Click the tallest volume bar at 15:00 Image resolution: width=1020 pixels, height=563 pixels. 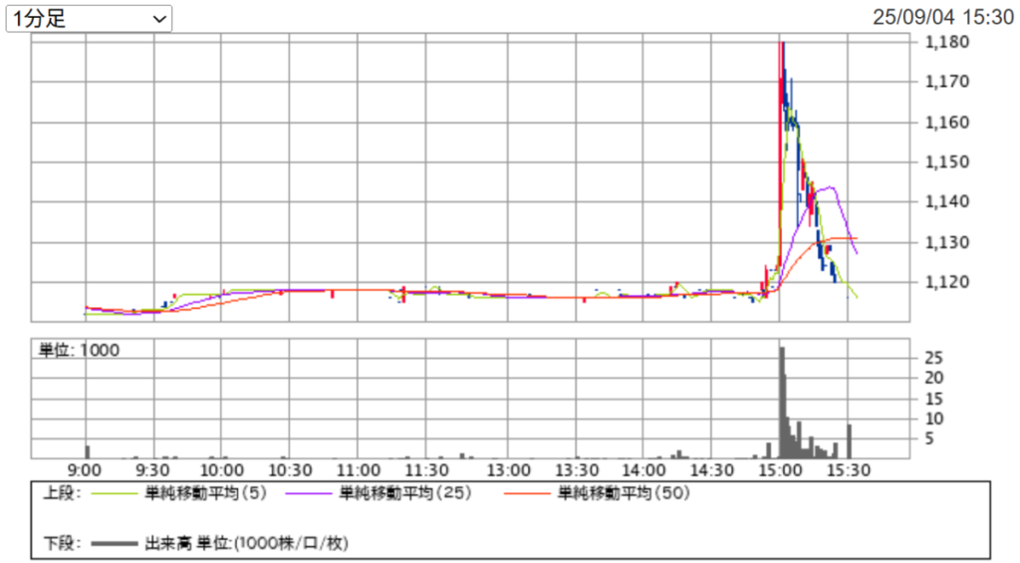click(x=783, y=403)
